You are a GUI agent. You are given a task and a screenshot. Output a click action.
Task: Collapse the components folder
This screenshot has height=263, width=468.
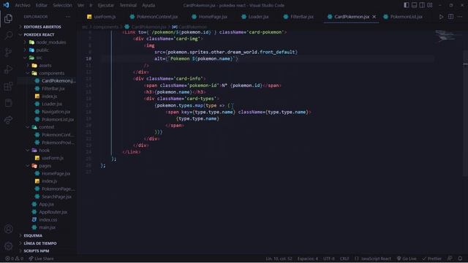51,73
